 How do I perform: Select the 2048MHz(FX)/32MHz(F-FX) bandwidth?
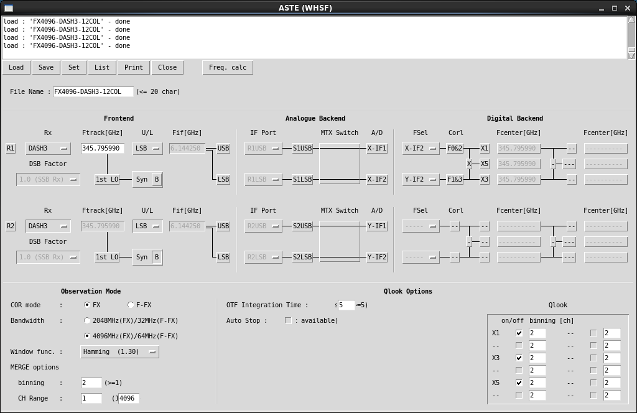(x=87, y=320)
